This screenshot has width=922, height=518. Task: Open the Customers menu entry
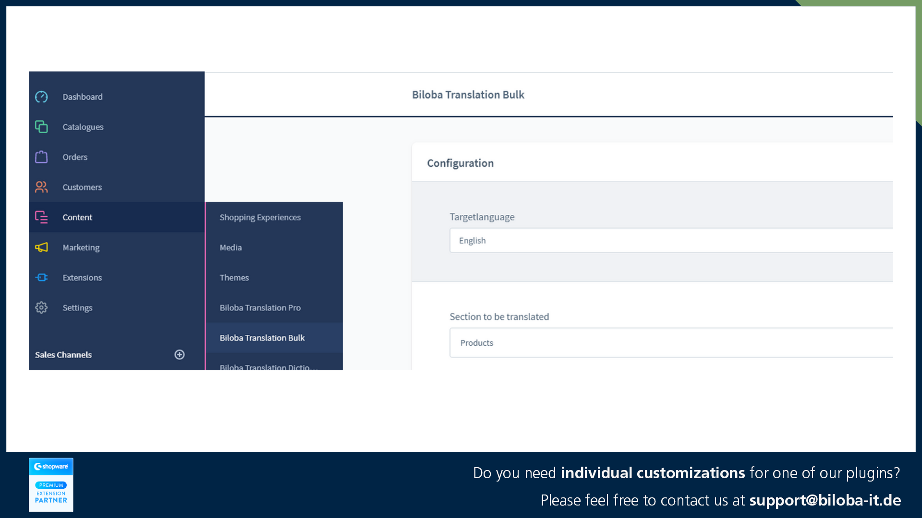click(117, 187)
